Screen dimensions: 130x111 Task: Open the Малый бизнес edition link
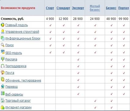click(95, 8)
